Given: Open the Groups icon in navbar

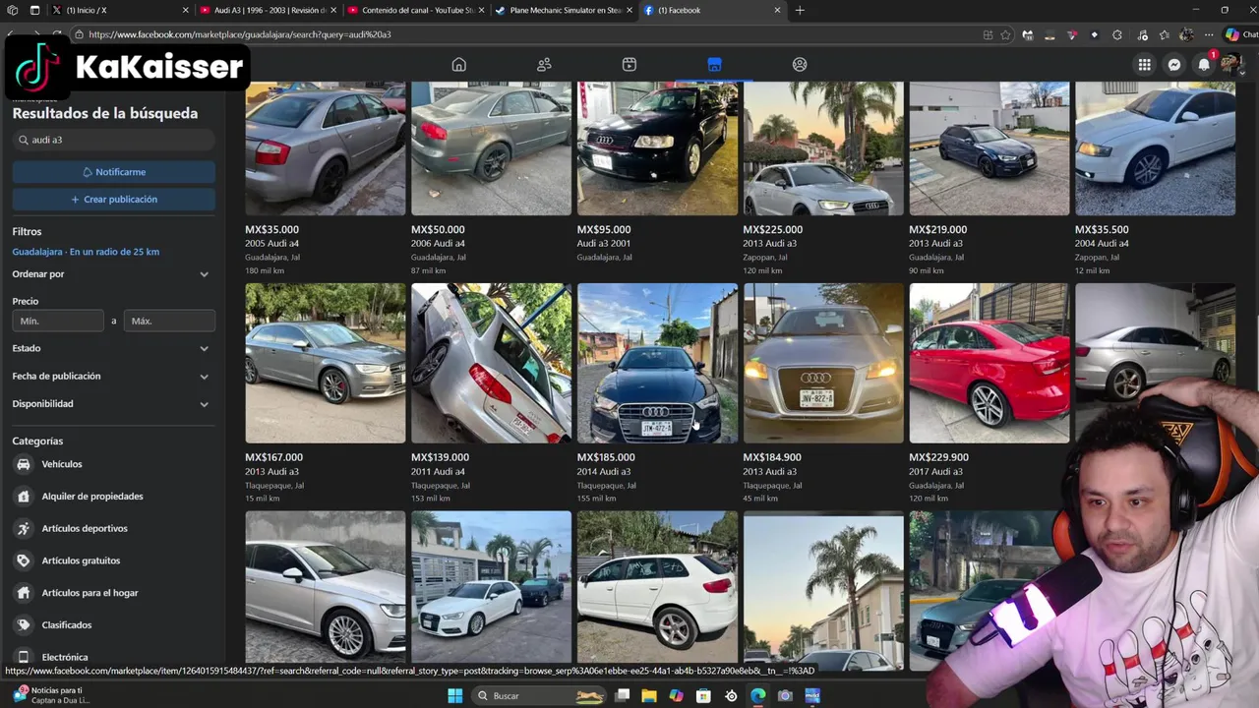Looking at the screenshot, I should click(x=800, y=65).
